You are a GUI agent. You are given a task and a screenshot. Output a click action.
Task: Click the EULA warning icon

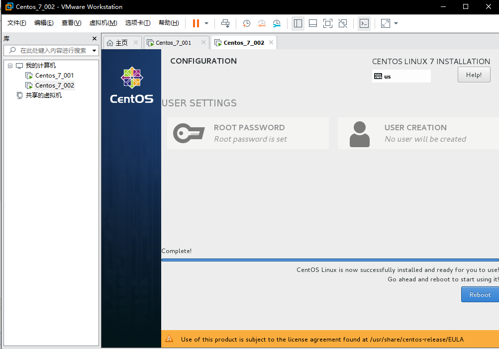[x=169, y=339]
